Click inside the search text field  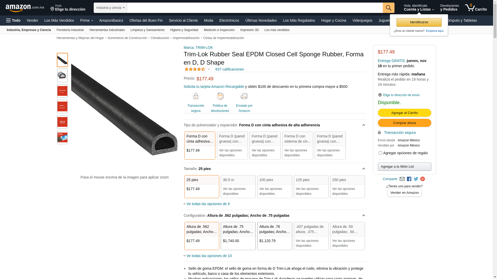254,8
